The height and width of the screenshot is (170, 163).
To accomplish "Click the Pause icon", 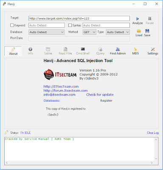I will [x=150, y=19].
